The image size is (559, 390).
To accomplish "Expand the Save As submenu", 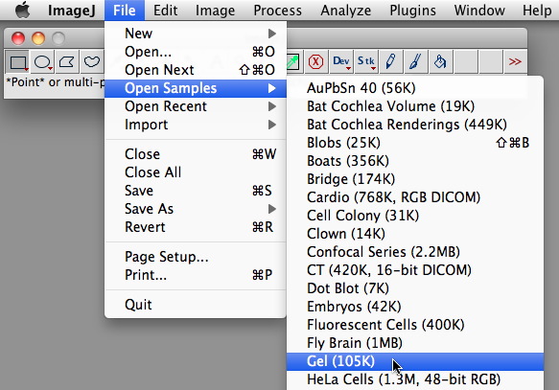I will pyautogui.click(x=196, y=209).
